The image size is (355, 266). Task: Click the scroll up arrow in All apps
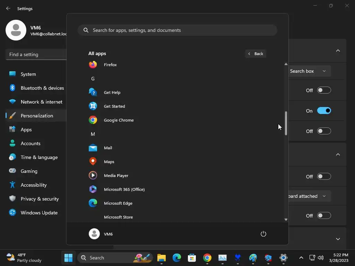pos(286,64)
